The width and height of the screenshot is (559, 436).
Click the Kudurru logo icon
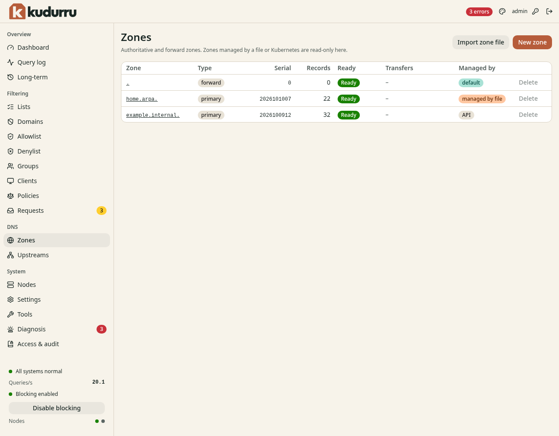coord(17,11)
